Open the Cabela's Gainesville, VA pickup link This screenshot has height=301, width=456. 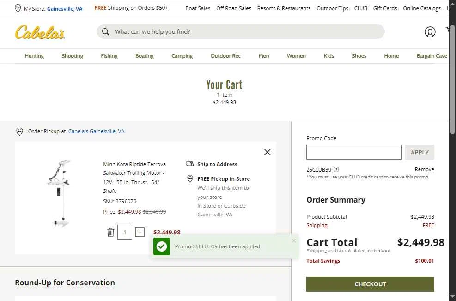[x=96, y=131]
